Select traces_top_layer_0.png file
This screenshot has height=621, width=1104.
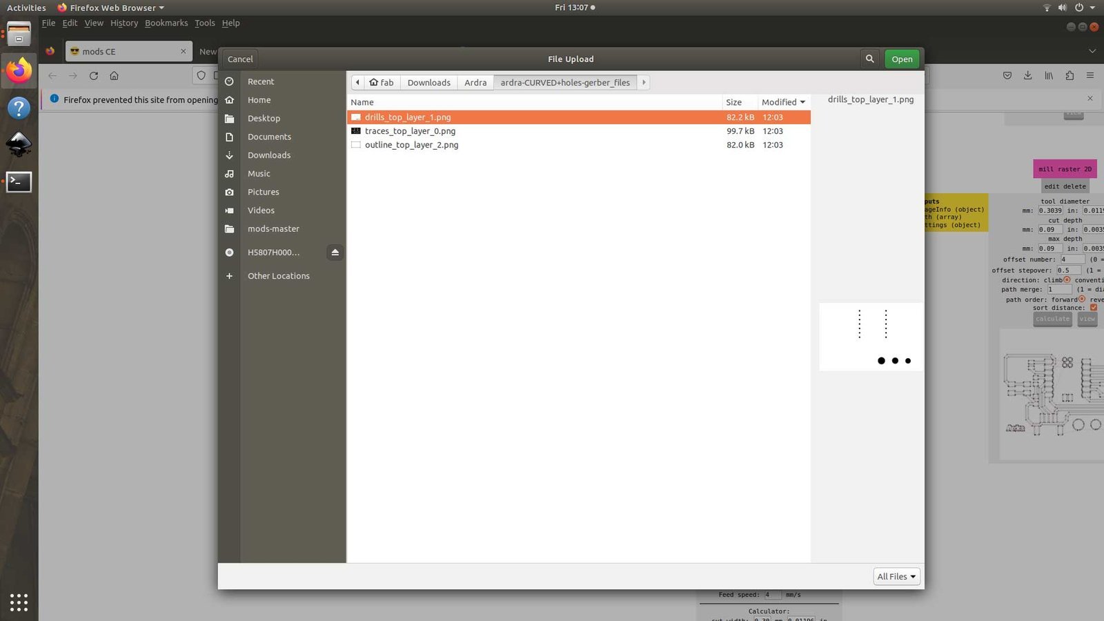tap(578, 131)
